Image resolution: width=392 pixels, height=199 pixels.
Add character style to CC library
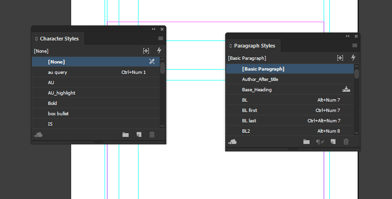(x=39, y=135)
